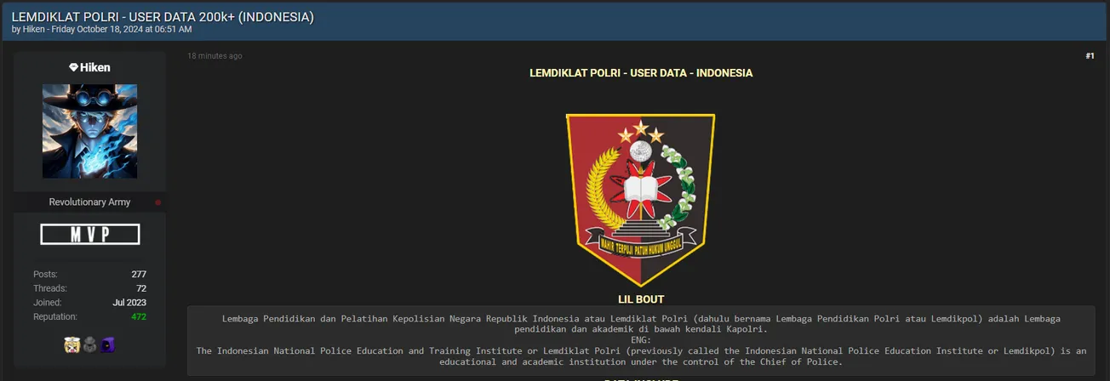Click the thread title in the header bar
This screenshot has width=1110, height=381.
163,16
